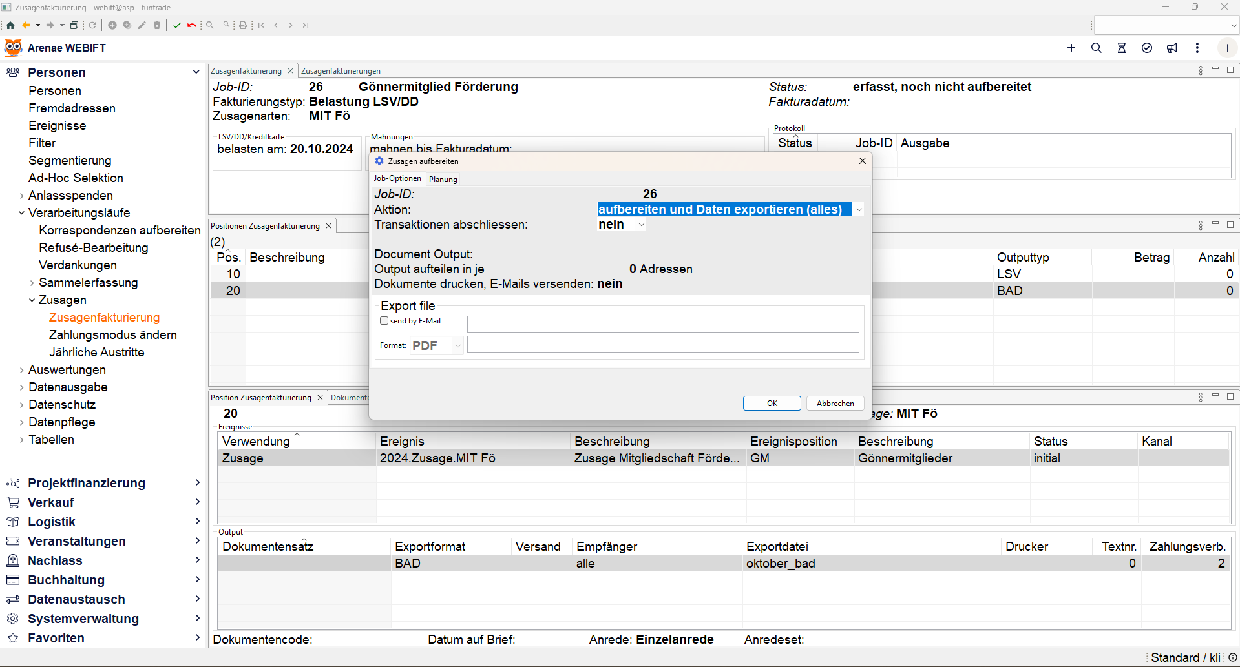Expand the Auswertungen tree node
Screen dimensions: 1240x667
coord(21,370)
